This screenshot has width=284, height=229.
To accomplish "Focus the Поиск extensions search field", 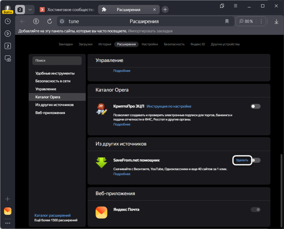I will pos(57,60).
